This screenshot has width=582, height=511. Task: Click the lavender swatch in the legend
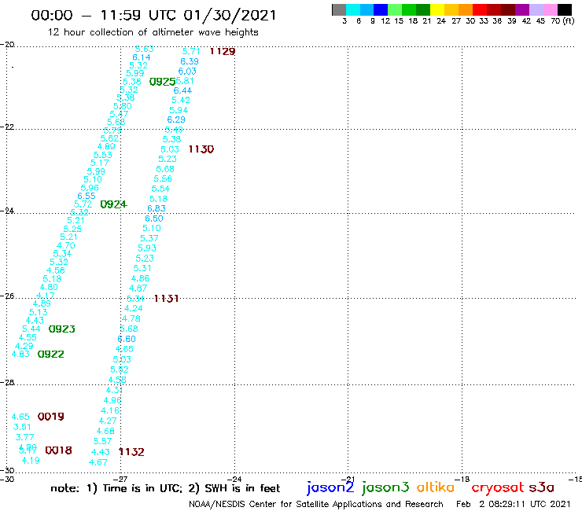point(536,9)
